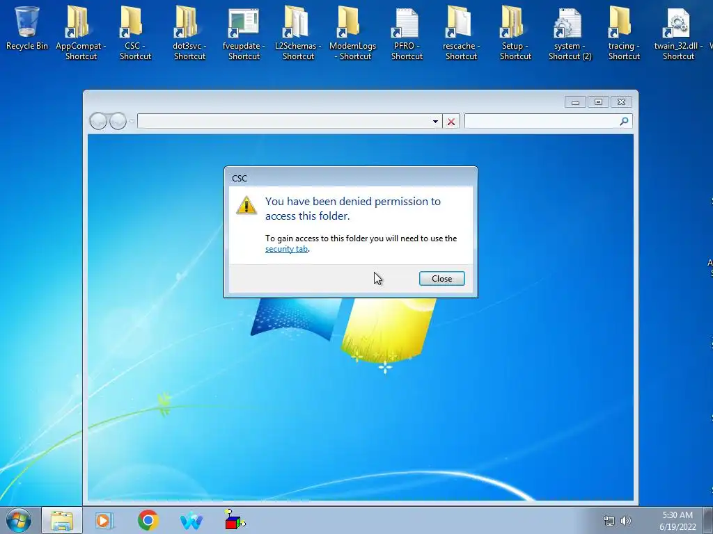
Task: Open the taskbar clock showing 5:30 AM
Action: (x=677, y=521)
